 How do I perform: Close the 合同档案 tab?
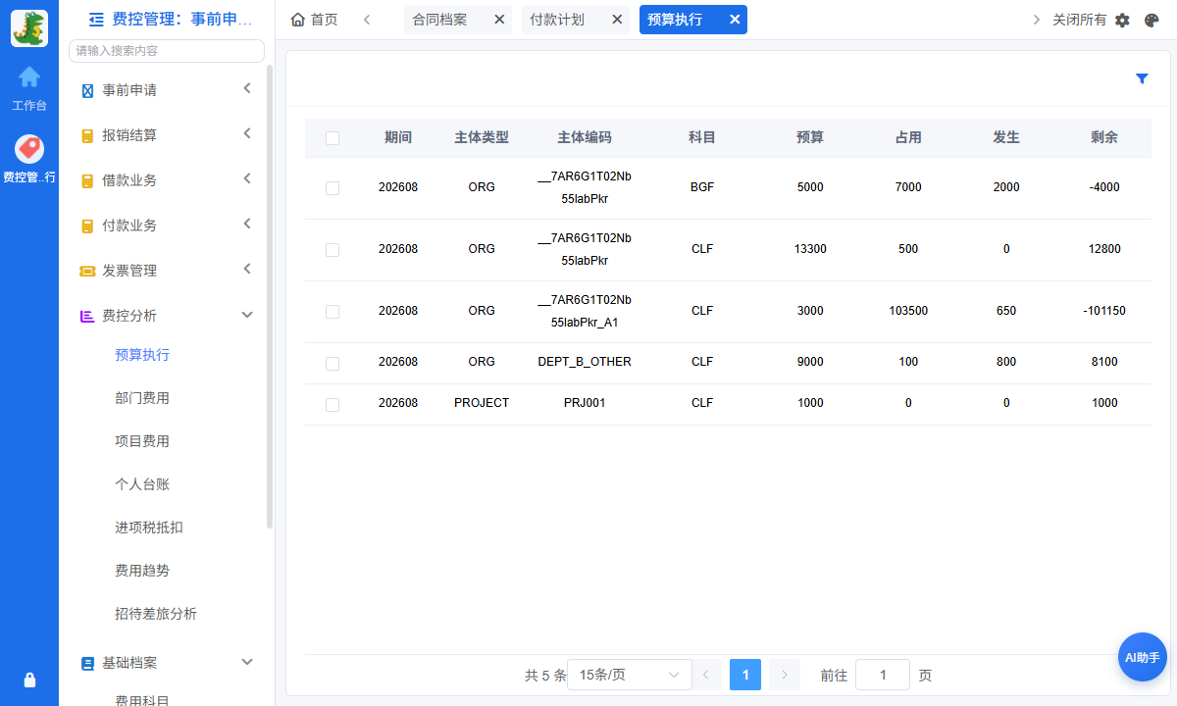click(498, 20)
